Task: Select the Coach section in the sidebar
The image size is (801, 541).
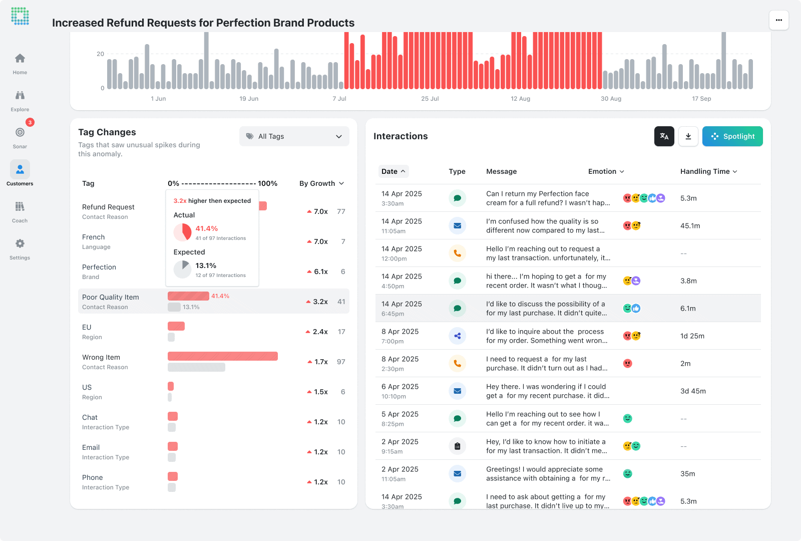Action: [20, 209]
